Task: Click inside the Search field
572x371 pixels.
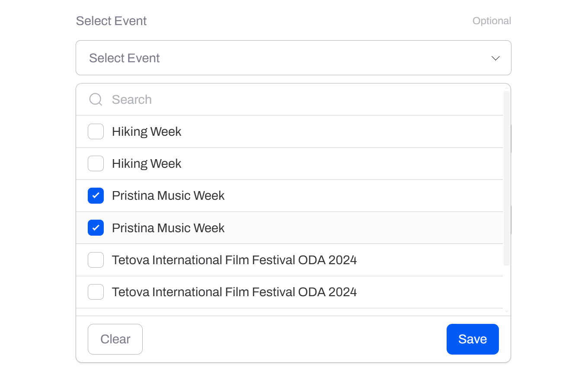Action: point(216,99)
